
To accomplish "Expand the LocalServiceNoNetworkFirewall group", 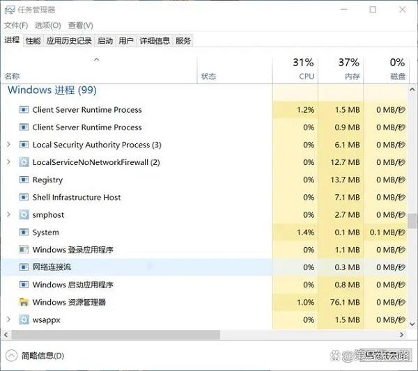I will point(8,162).
